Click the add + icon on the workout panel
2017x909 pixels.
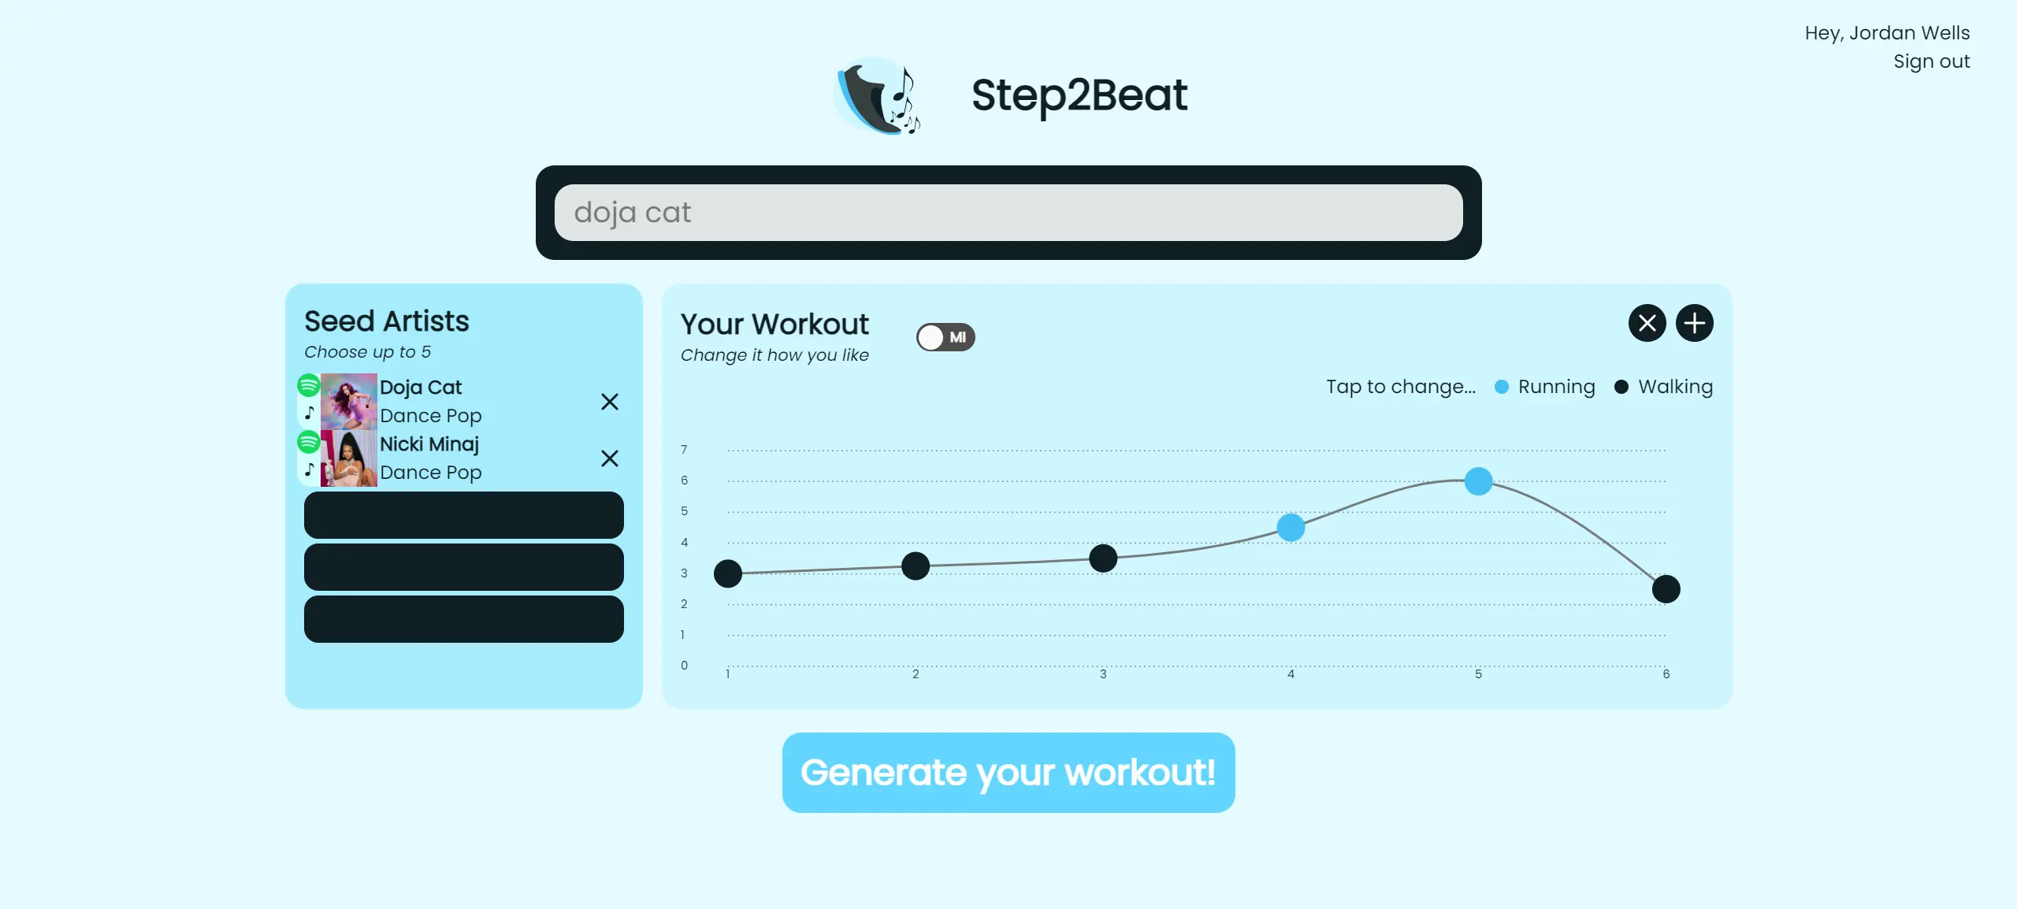click(1696, 323)
